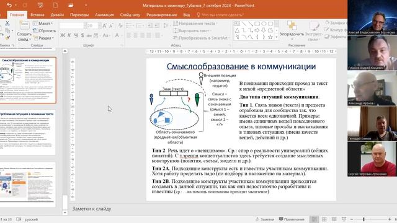The height and width of the screenshot is (223, 397).
Task: Open the Вставка ribbon tab
Action: [x=37, y=15]
